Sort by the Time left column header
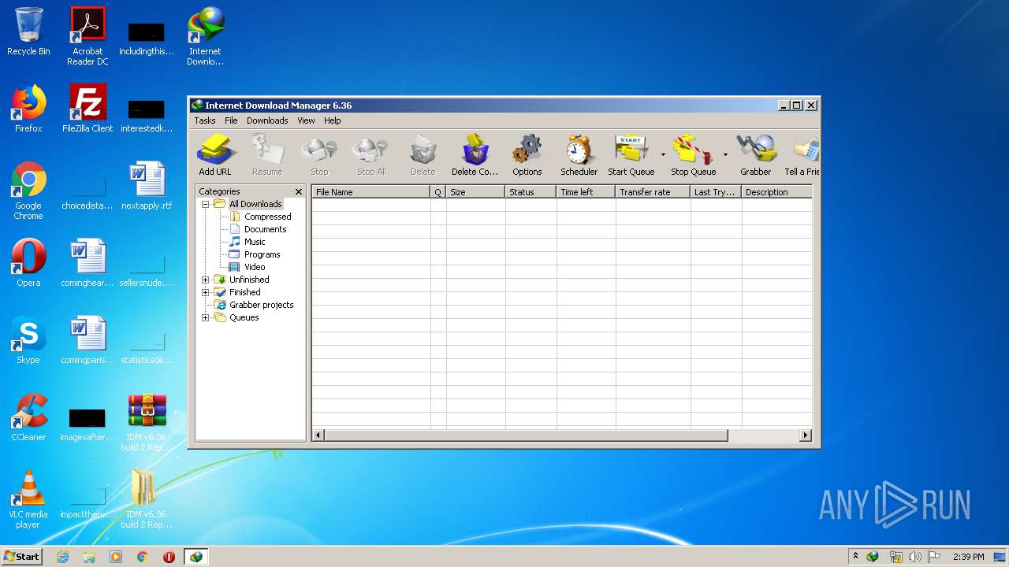Viewport: 1009px width, 567px height. [586, 192]
